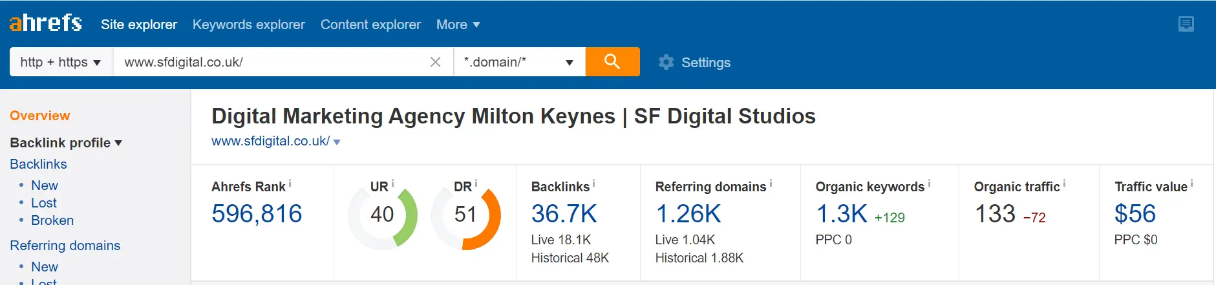This screenshot has width=1216, height=285.
Task: Switch to Content explorer
Action: 370,25
